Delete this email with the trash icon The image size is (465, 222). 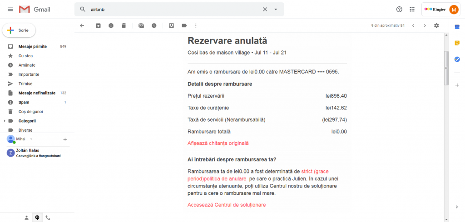[x=124, y=26]
